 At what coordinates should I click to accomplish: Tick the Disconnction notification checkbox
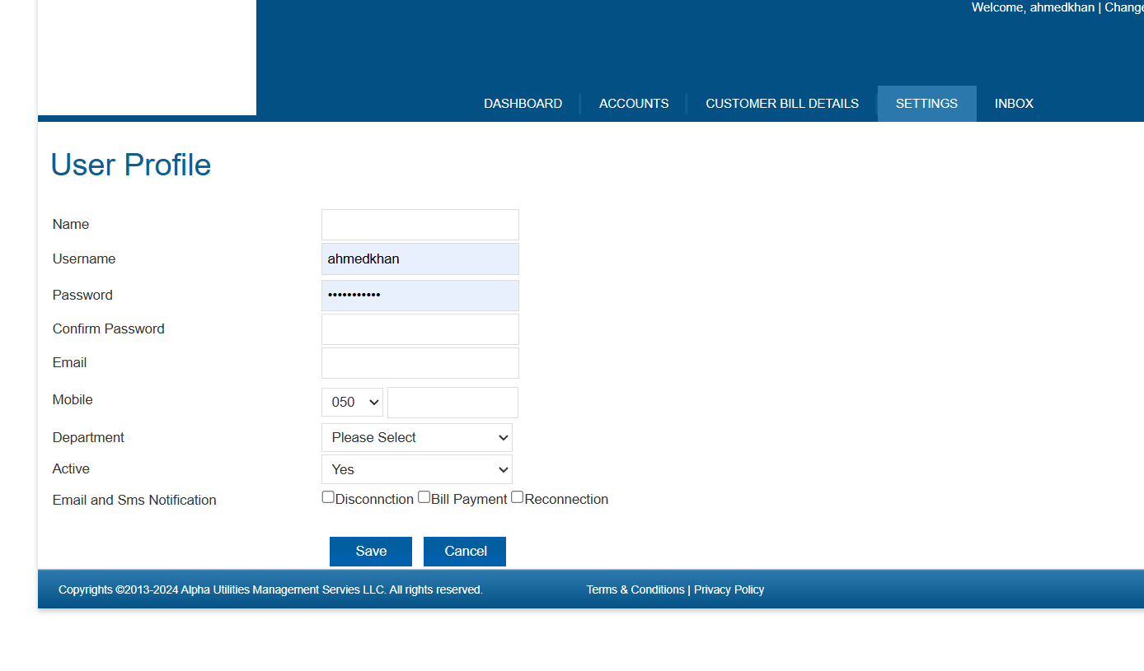(328, 497)
